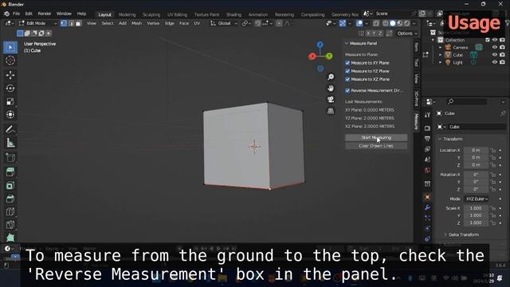The image size is (510, 287).
Task: Enable face select mode
Action: coord(78,23)
